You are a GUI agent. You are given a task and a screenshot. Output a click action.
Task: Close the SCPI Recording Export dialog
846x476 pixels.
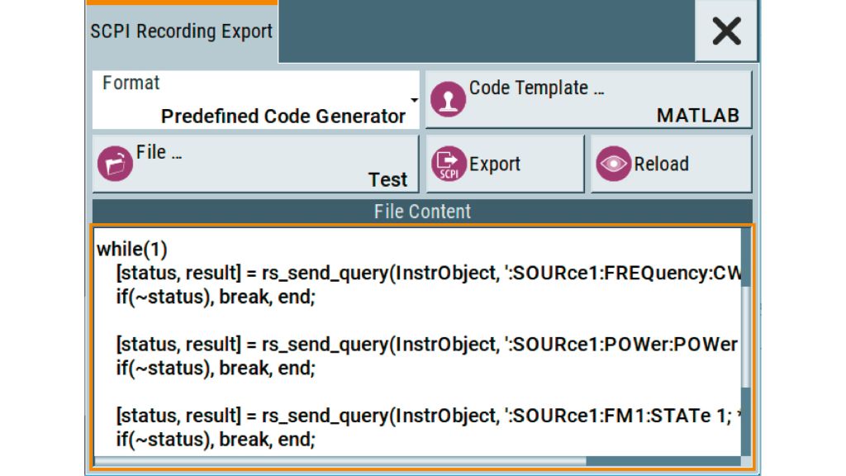725,31
